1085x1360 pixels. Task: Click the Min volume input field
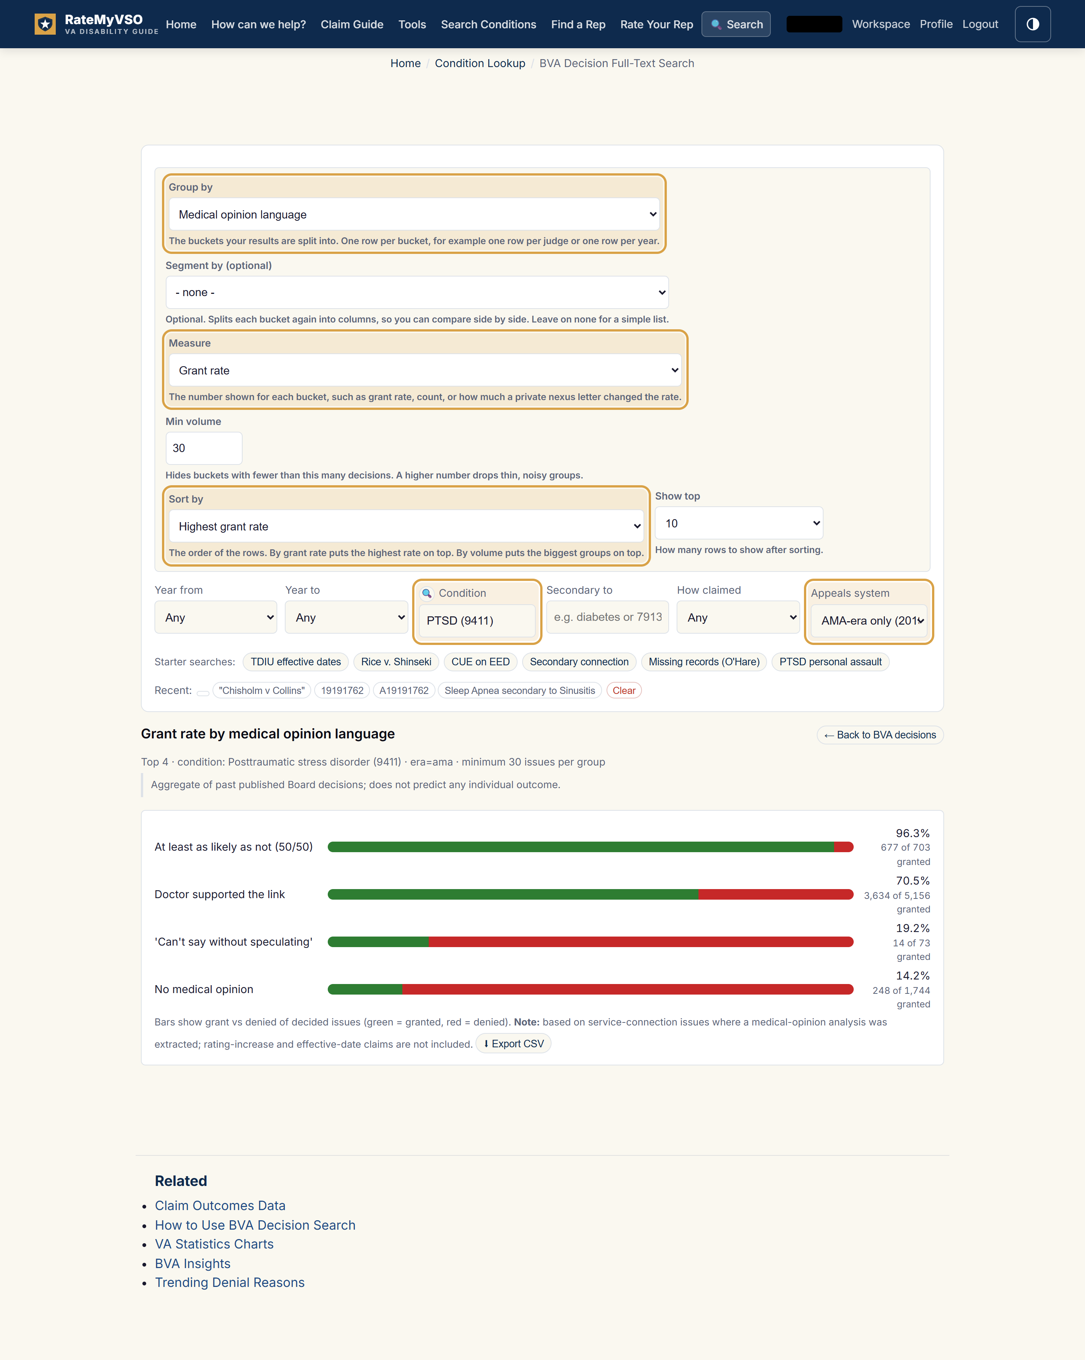click(x=204, y=448)
